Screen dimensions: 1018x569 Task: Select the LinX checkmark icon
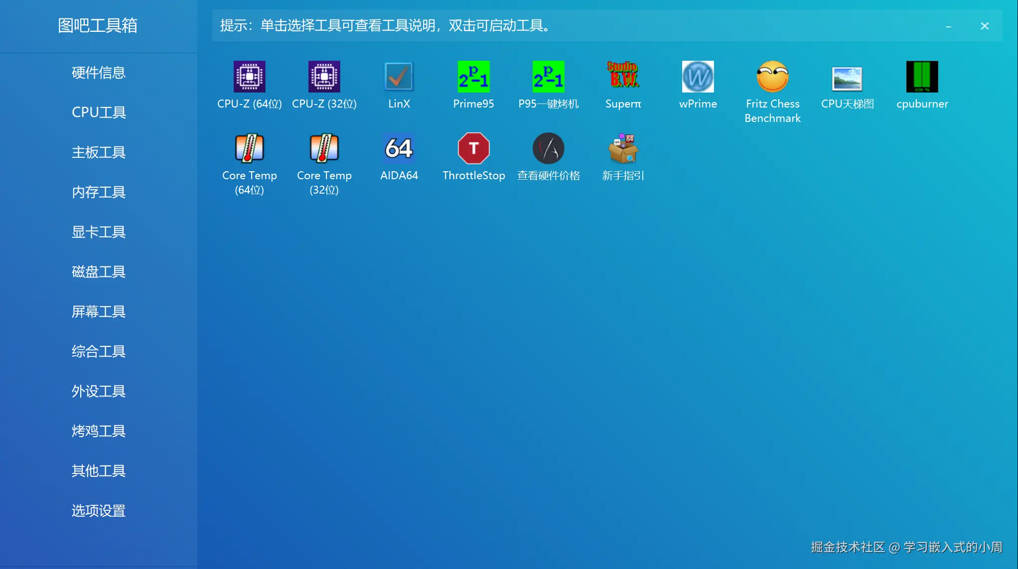(399, 77)
